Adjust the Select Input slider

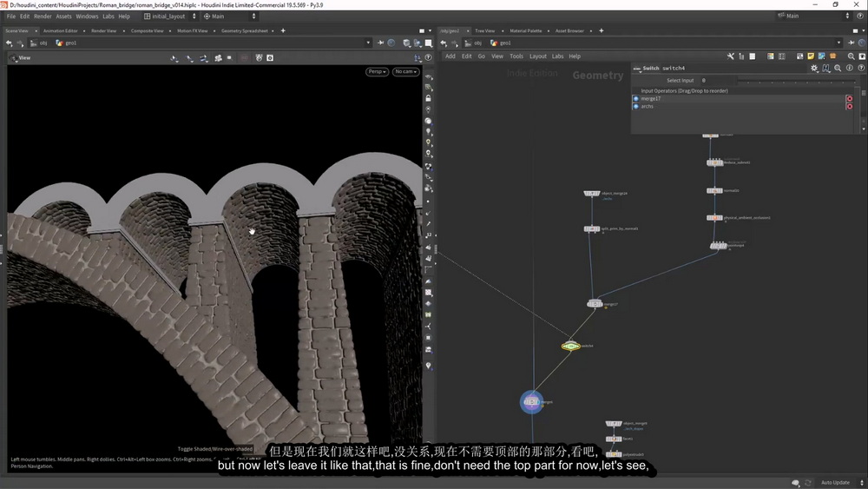point(799,81)
